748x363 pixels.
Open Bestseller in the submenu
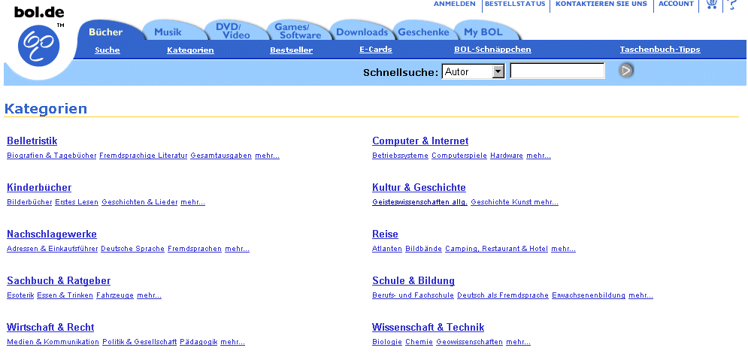pos(292,50)
